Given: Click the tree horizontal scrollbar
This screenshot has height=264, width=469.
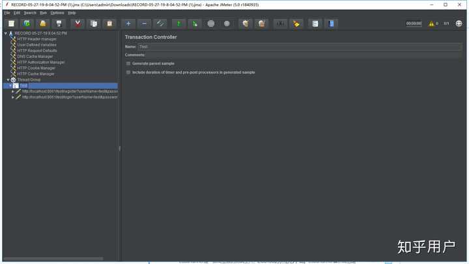Looking at the screenshot, I should coord(53,258).
